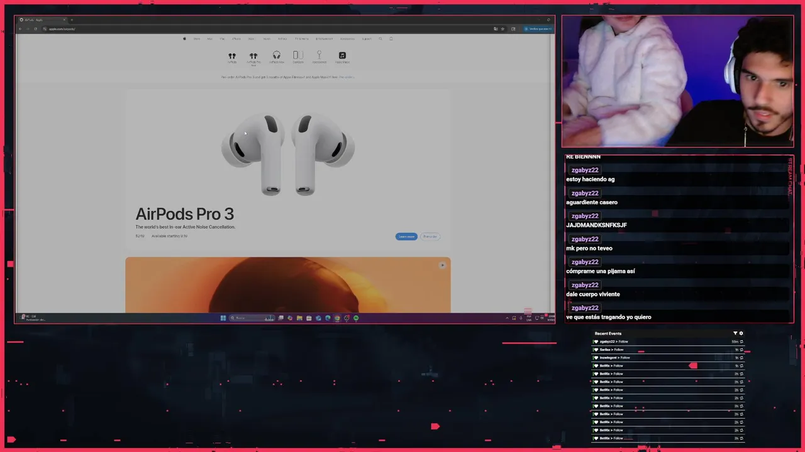Open a new browser tab

pyautogui.click(x=72, y=19)
